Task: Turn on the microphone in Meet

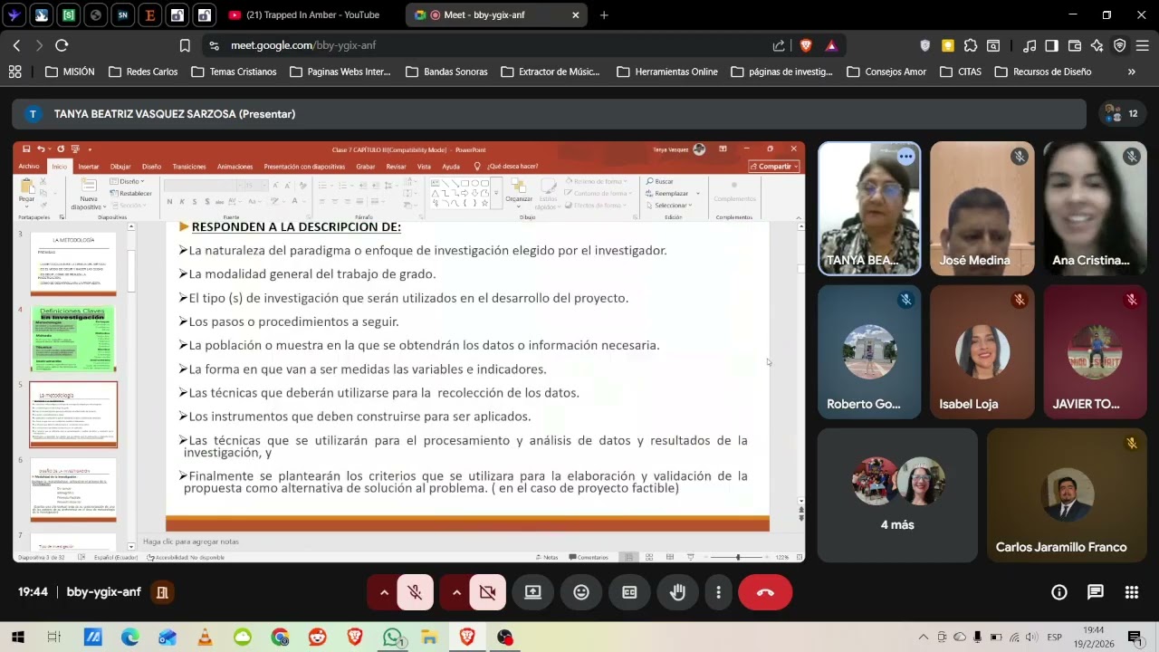Action: pos(416,592)
